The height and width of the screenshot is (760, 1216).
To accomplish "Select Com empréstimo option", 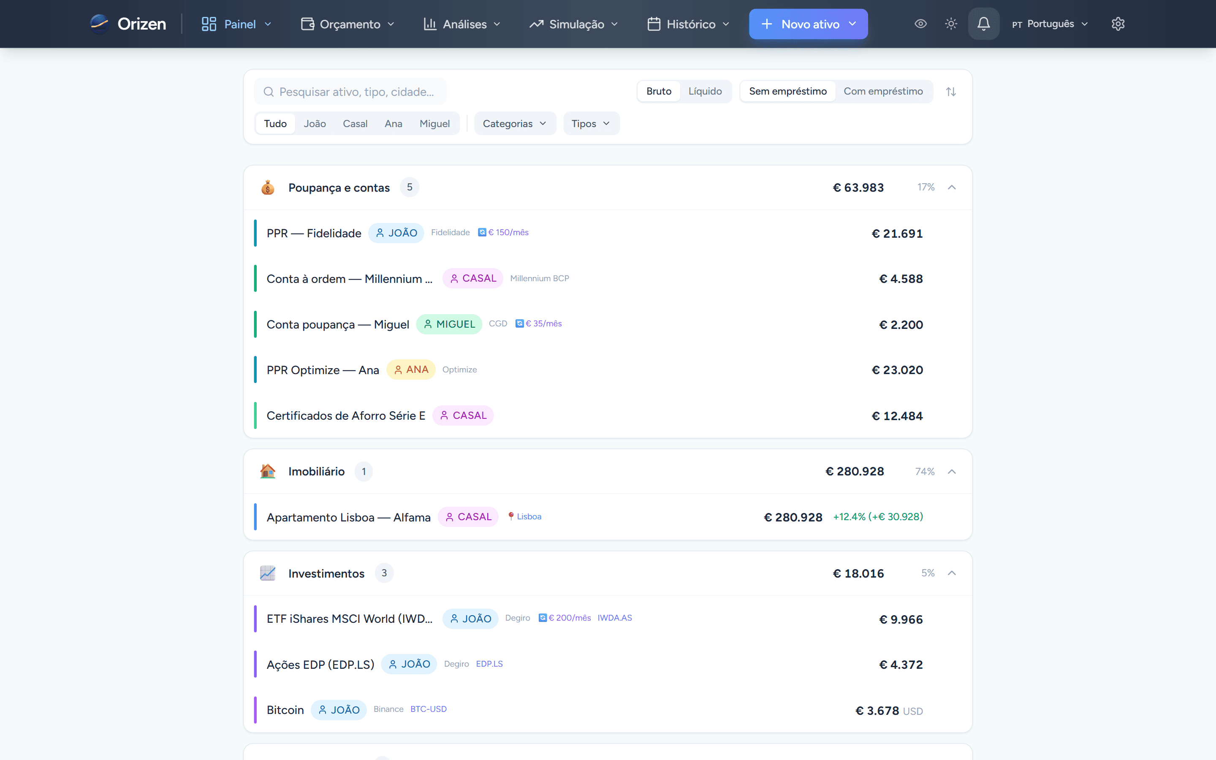I will tap(883, 92).
